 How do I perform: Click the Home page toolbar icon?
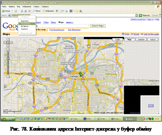coord(29,11)
